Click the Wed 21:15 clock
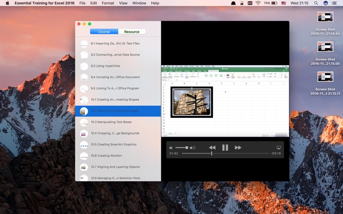343x214 pixels. (299, 3)
